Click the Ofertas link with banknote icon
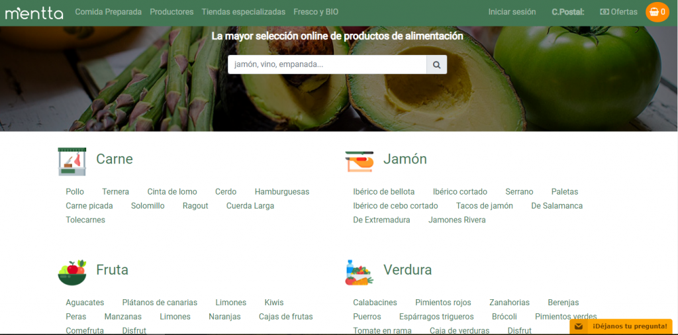The image size is (678, 335). tap(618, 12)
